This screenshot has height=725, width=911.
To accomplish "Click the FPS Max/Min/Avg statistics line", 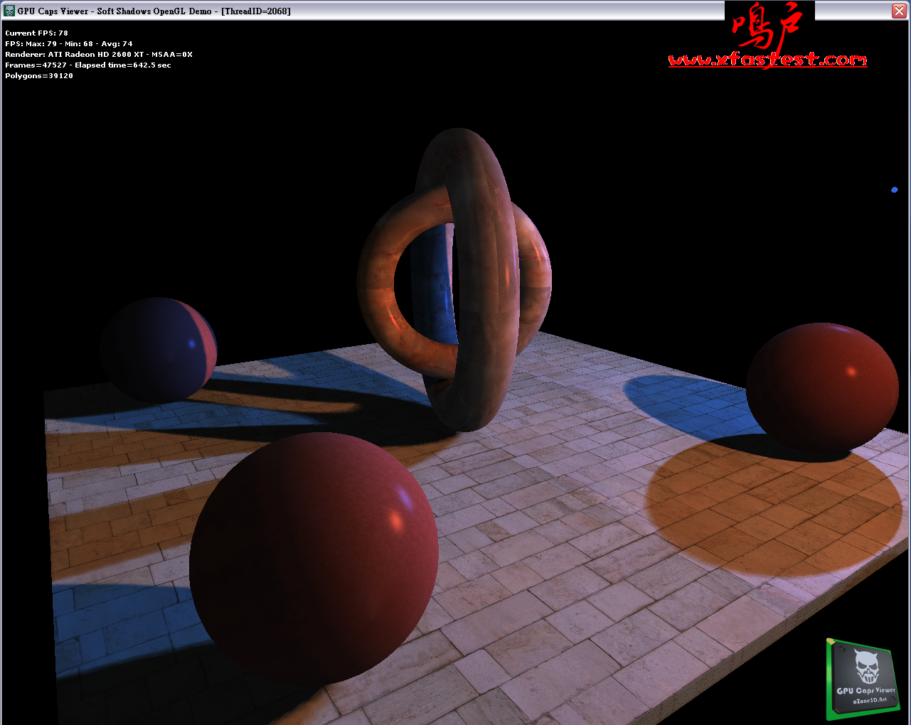I will pos(69,44).
